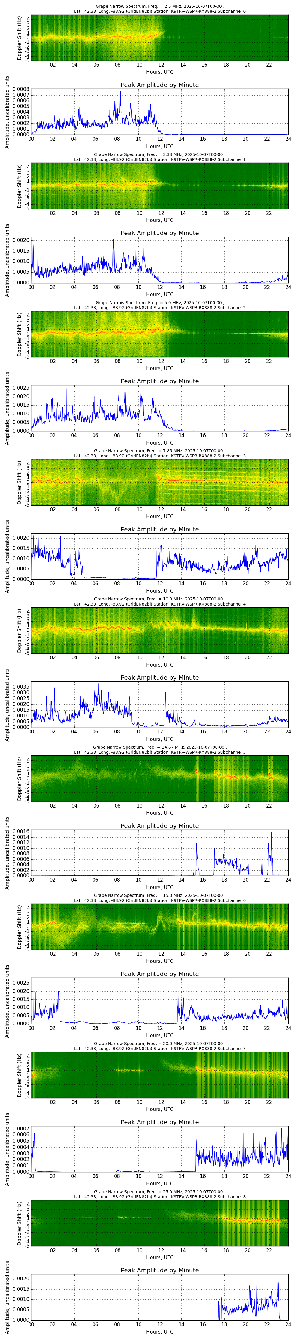Click Doppler Shift axis label of 7.85 MHz plot

[20, 482]
